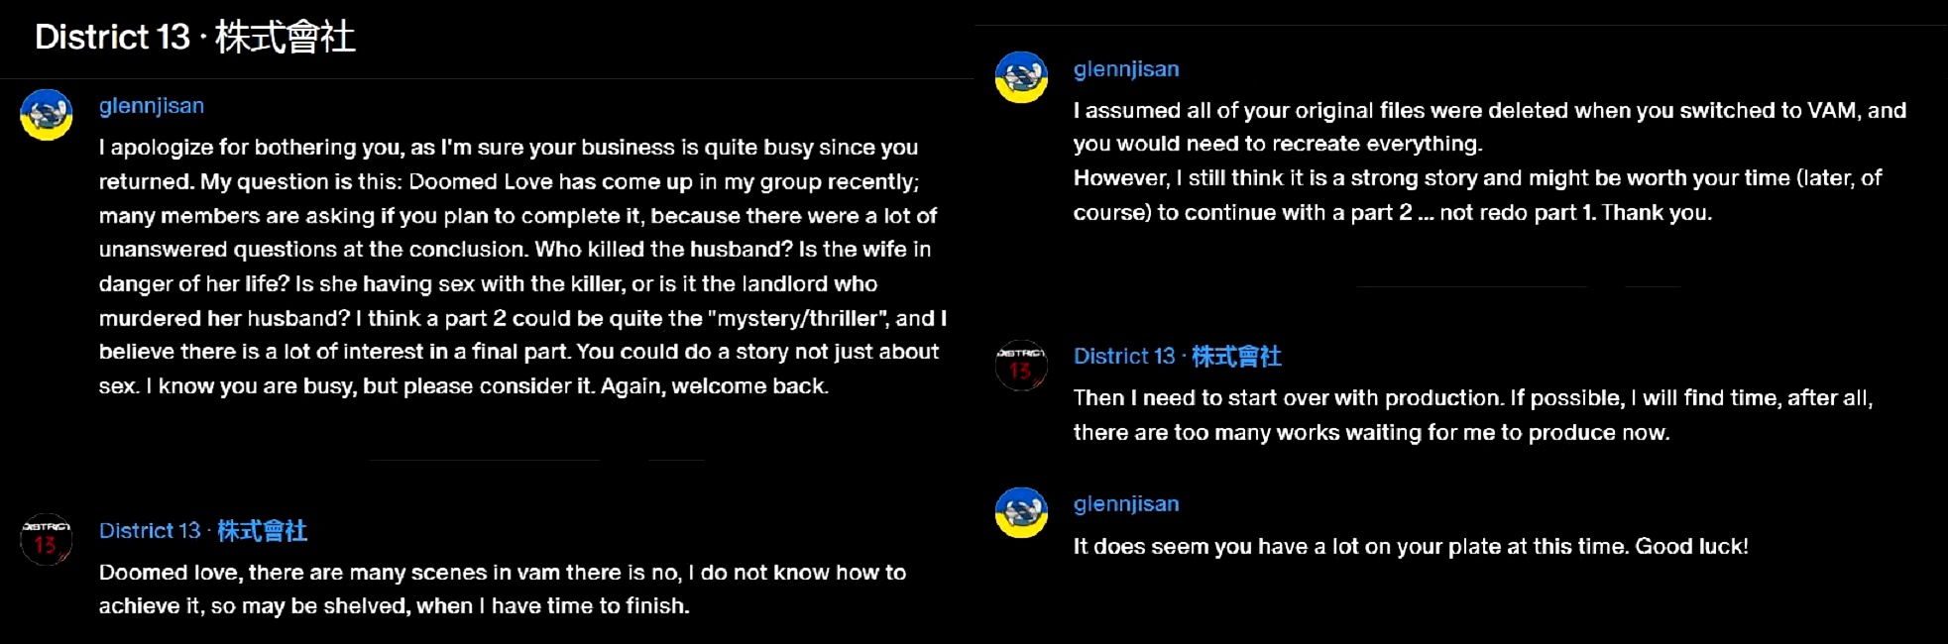The height and width of the screenshot is (644, 1948).
Task: Click the 'District 13 · 株式會社' page header title
Action: (194, 38)
